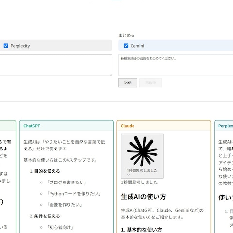
Task: Click the bullet 「Pythonコードを作りたい」
Action: coord(73,194)
